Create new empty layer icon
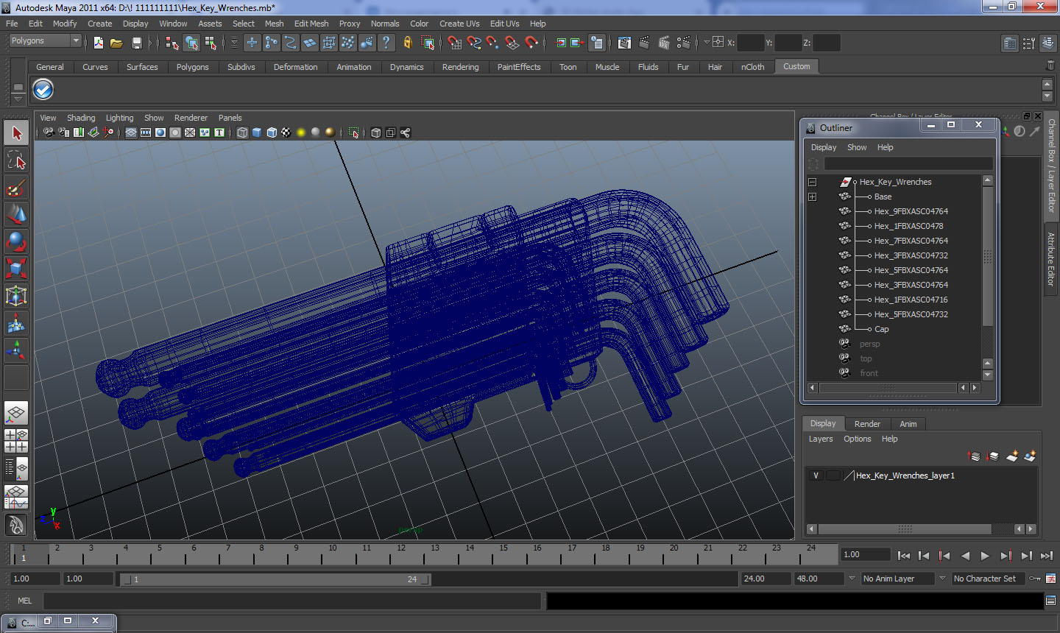The height and width of the screenshot is (633, 1060). coord(1012,456)
